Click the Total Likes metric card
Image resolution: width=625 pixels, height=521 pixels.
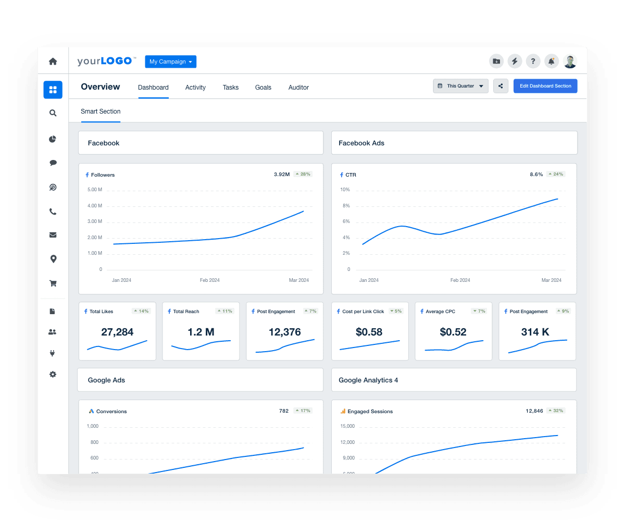(x=117, y=331)
